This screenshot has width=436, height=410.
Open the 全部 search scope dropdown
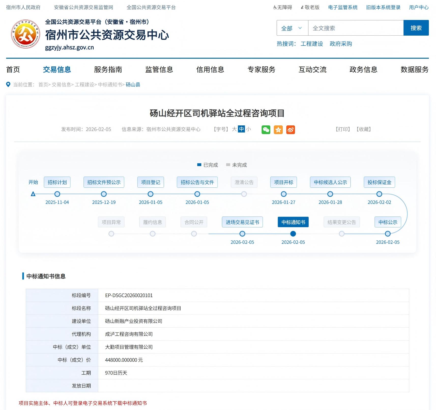pos(292,28)
